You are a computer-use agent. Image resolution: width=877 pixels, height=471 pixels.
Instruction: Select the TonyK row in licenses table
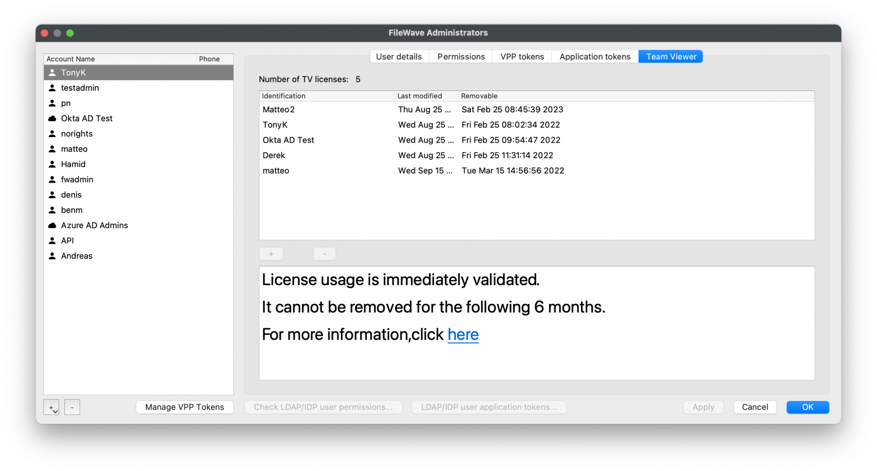click(537, 125)
